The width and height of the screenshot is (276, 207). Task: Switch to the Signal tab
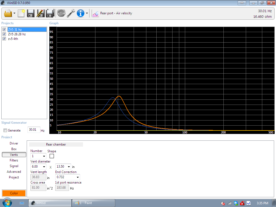[14, 166]
